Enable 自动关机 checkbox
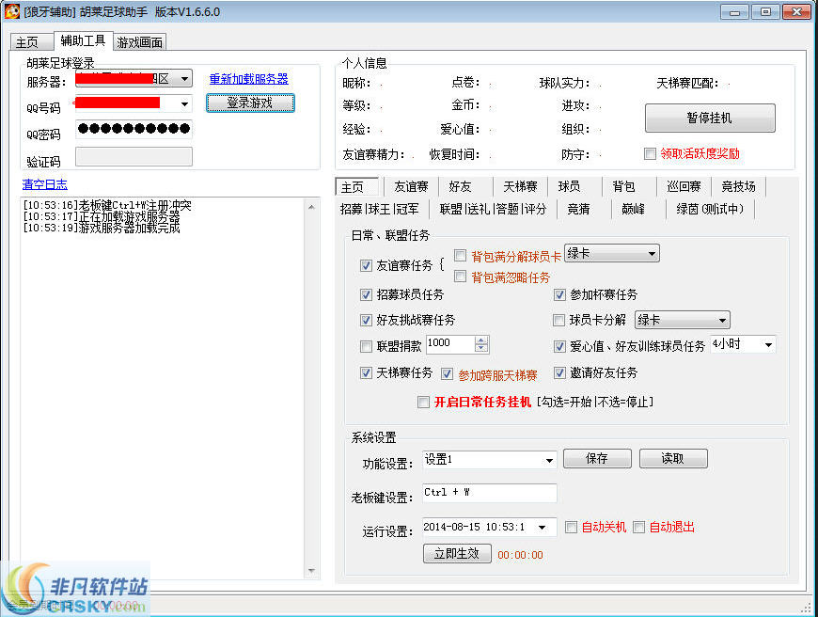The height and width of the screenshot is (617, 818). [x=572, y=528]
